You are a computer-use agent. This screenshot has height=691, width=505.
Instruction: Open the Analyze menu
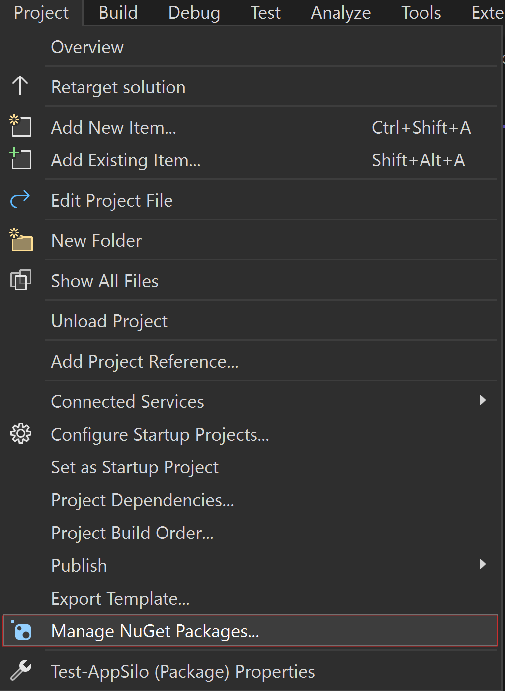click(340, 13)
